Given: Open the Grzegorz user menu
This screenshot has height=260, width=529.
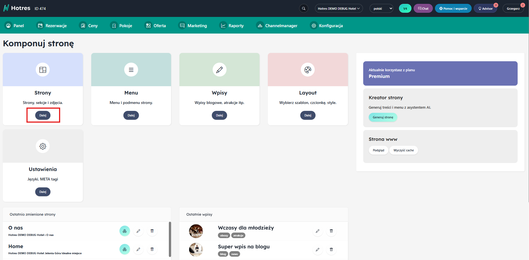Looking at the screenshot, I should click(x=513, y=9).
